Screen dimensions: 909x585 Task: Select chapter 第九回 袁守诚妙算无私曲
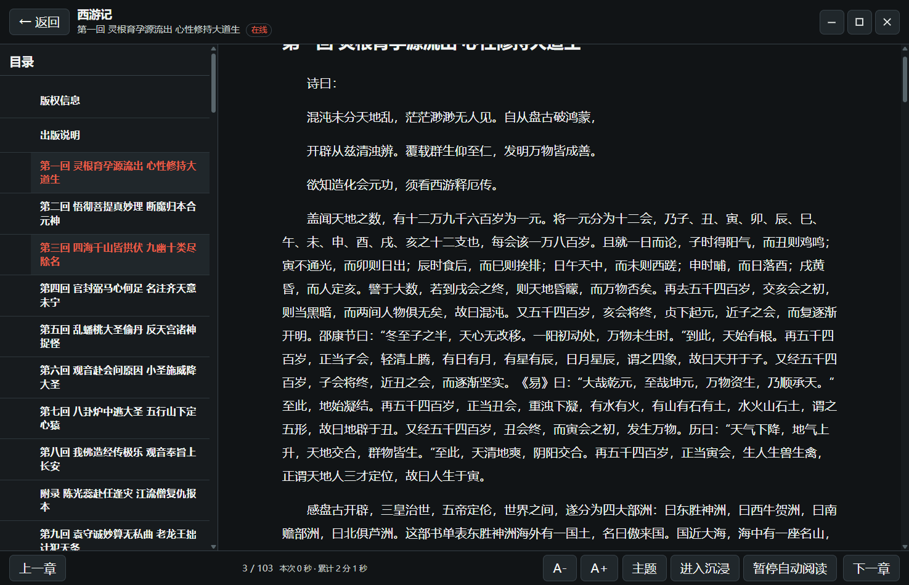[120, 536]
